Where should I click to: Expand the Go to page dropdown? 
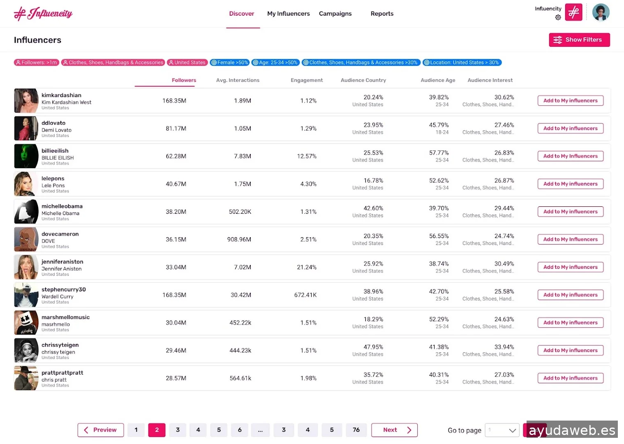(x=512, y=430)
